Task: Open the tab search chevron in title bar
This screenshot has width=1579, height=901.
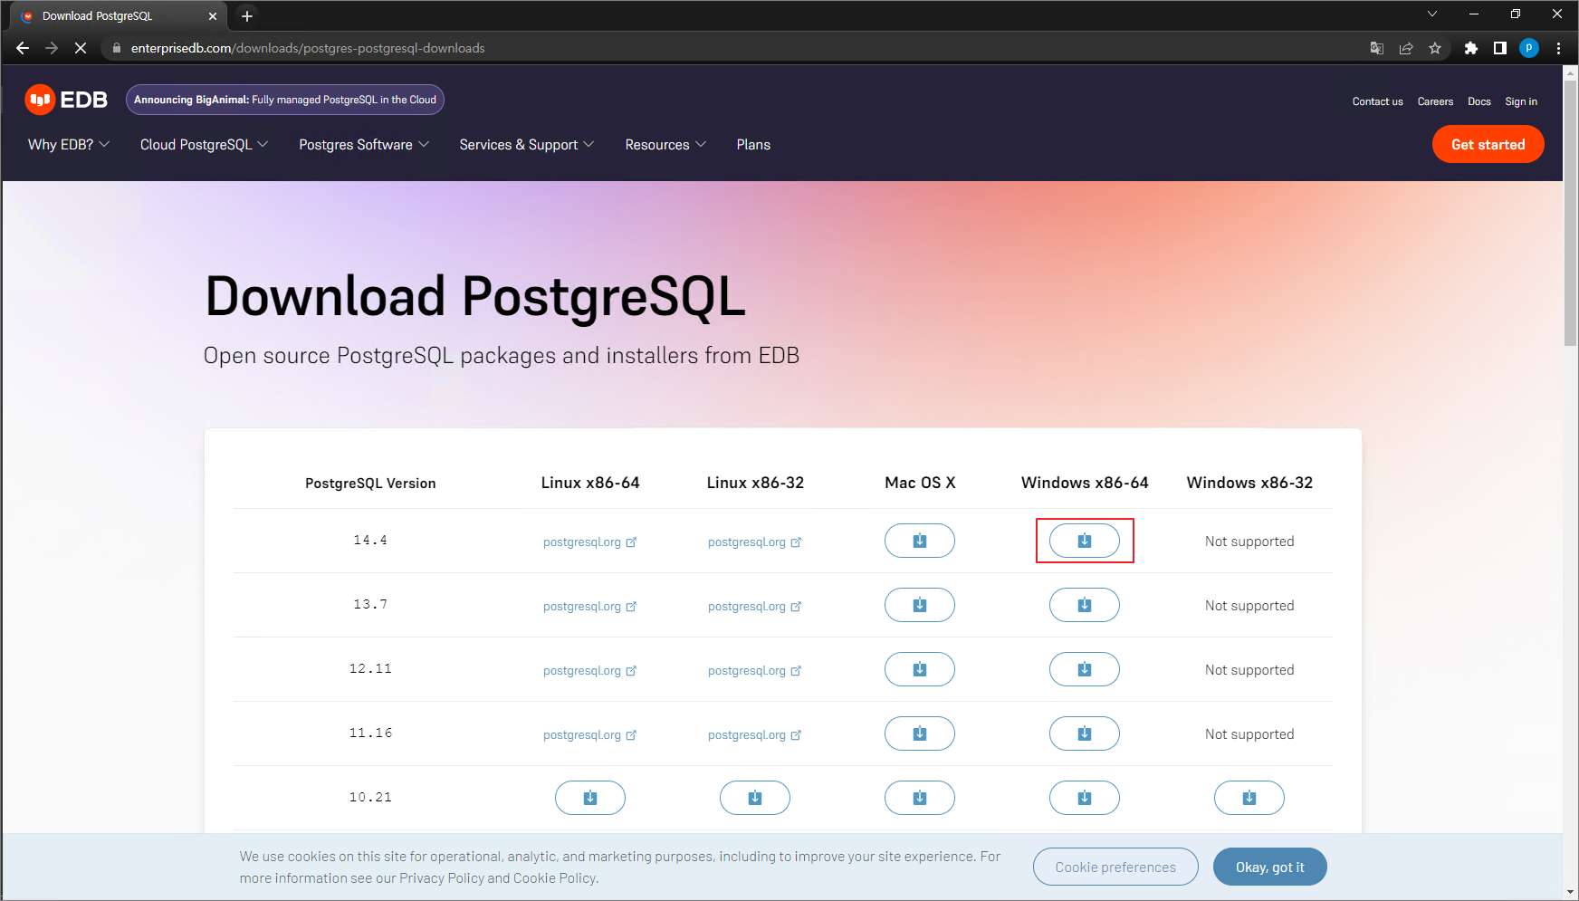Action: (x=1432, y=14)
